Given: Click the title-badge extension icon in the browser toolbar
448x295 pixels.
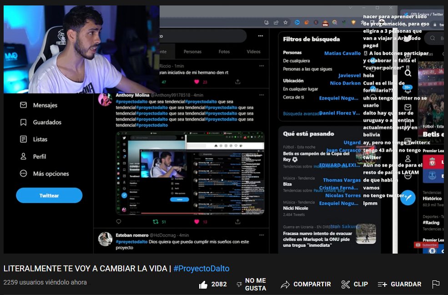Looking at the screenshot, I should pos(325,23).
